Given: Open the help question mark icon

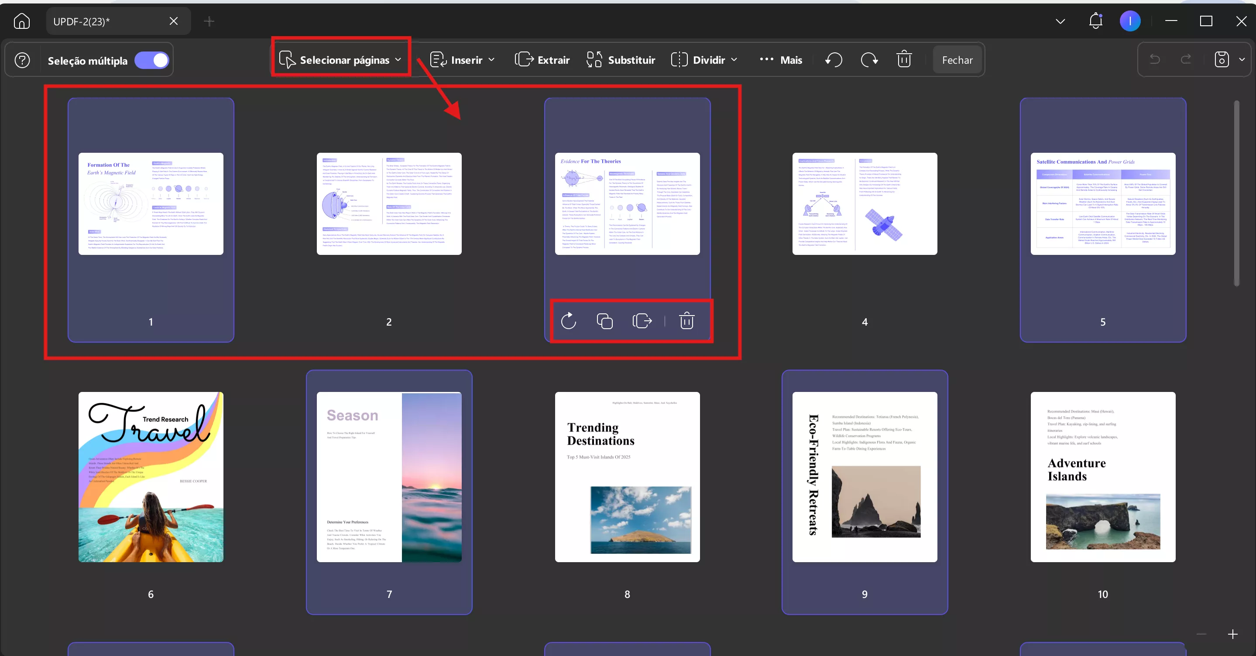Looking at the screenshot, I should coord(22,61).
